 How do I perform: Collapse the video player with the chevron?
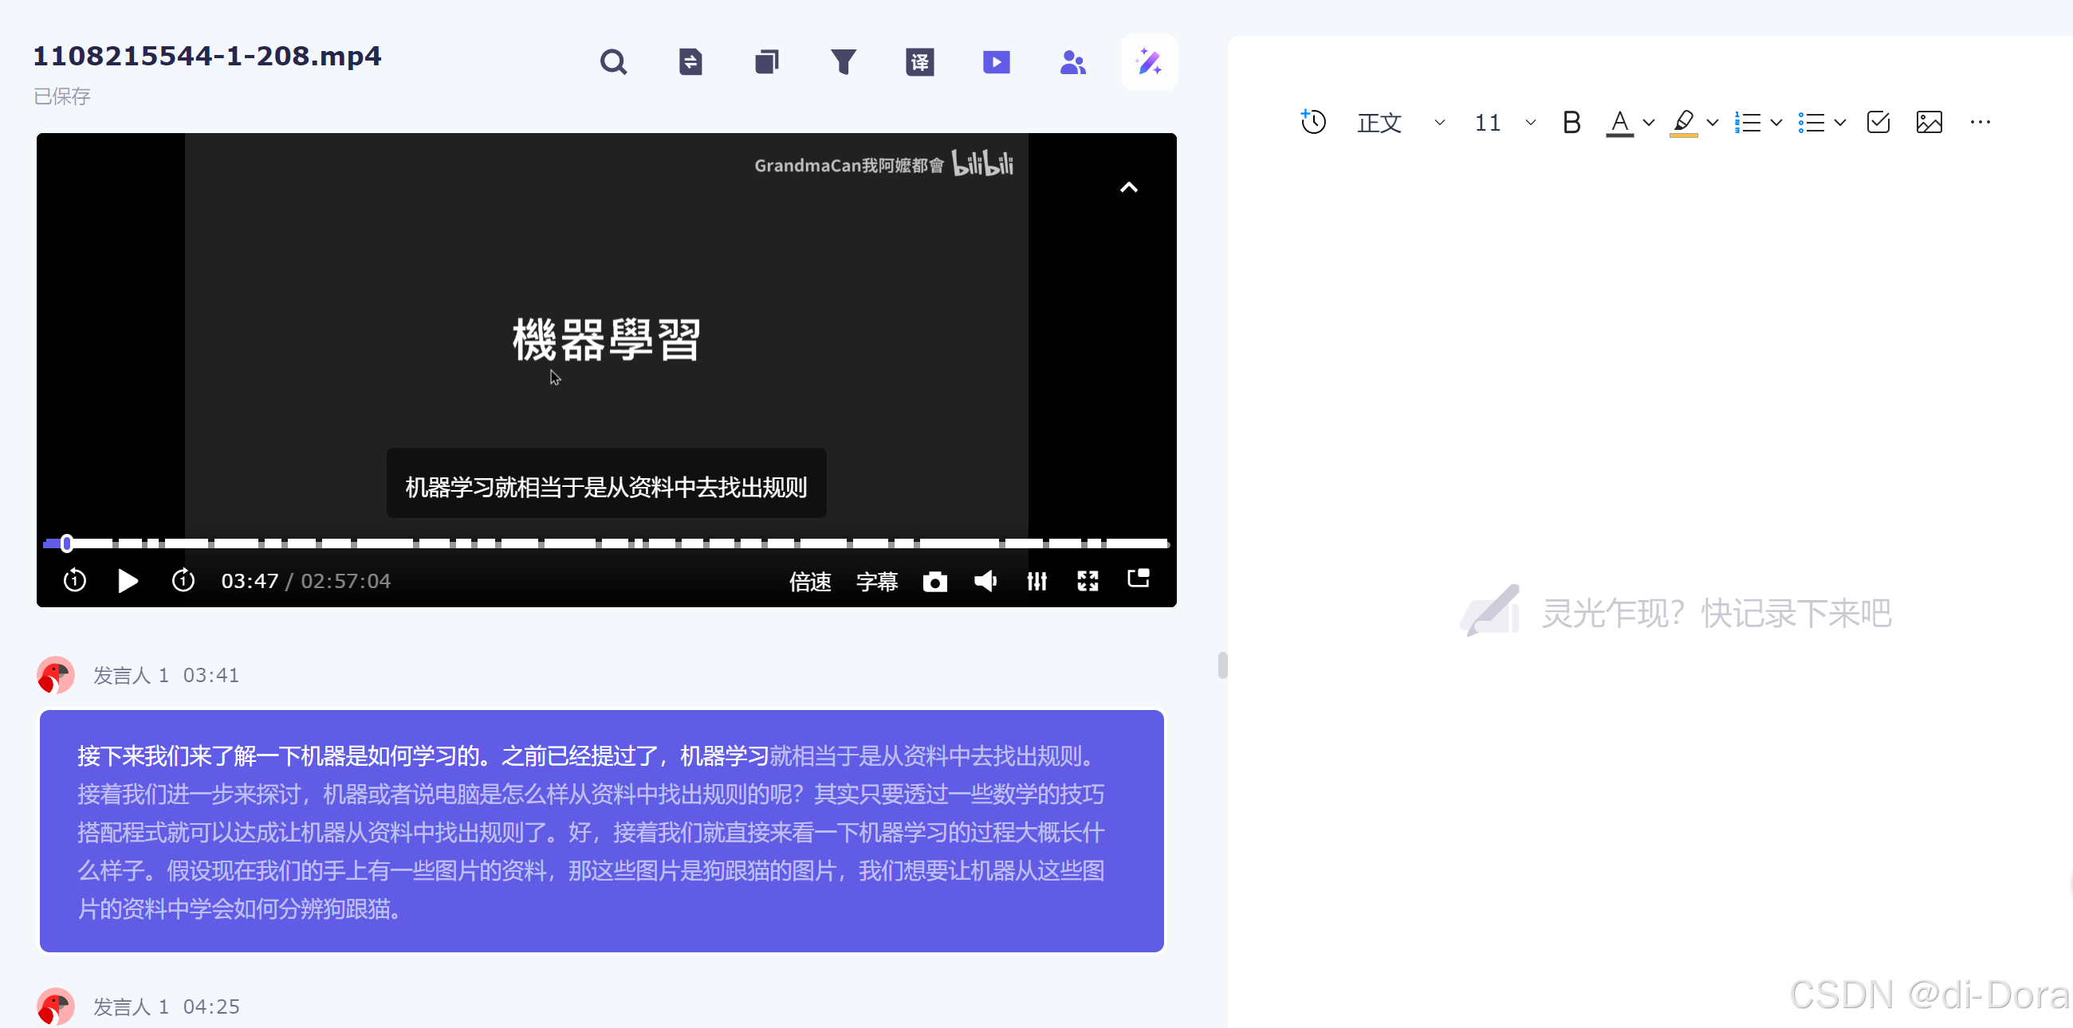[x=1128, y=187]
